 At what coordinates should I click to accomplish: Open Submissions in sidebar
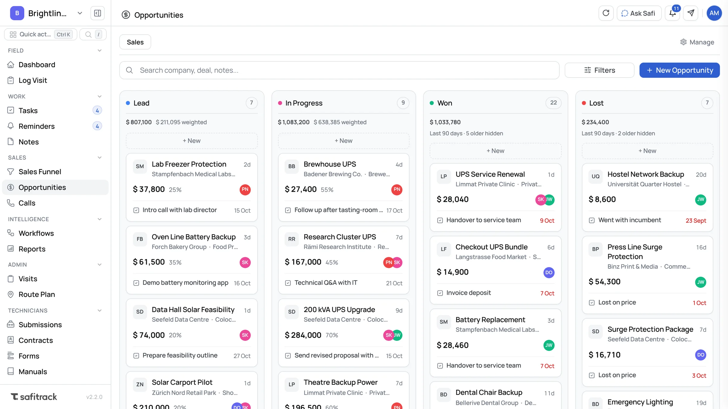click(55, 325)
